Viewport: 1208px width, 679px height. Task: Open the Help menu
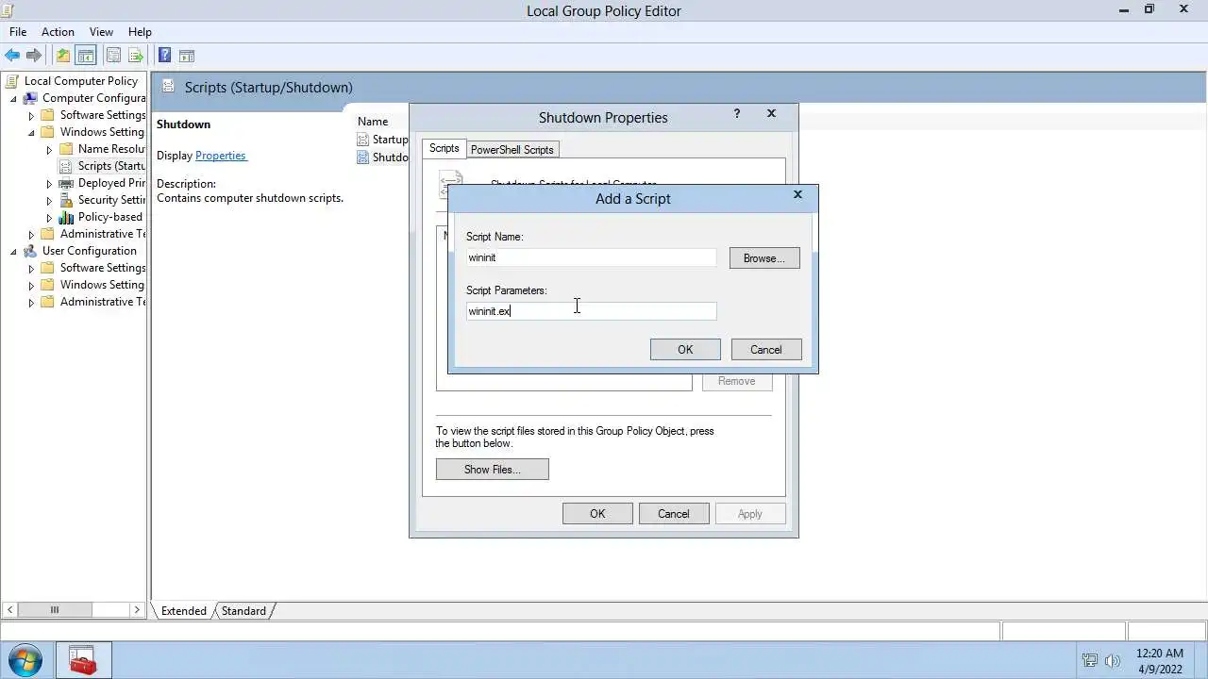(x=140, y=32)
